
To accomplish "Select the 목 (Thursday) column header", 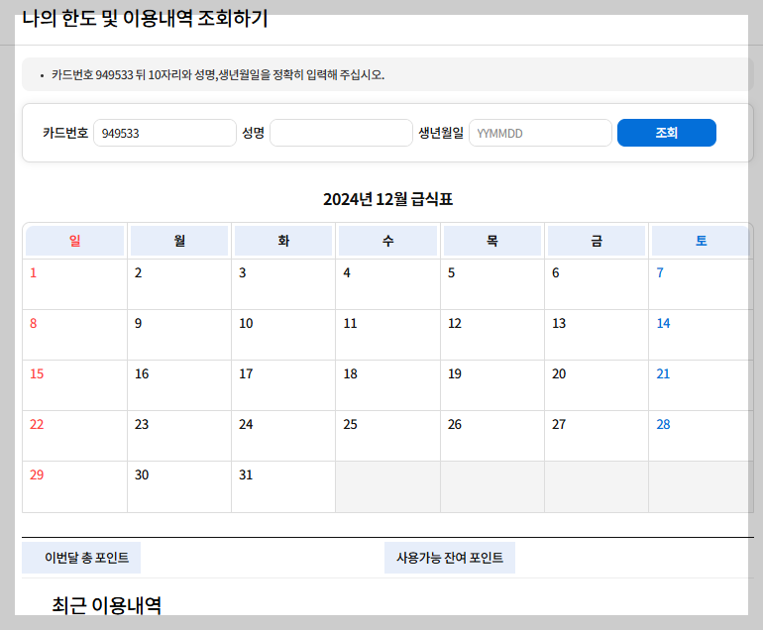I will tap(492, 241).
